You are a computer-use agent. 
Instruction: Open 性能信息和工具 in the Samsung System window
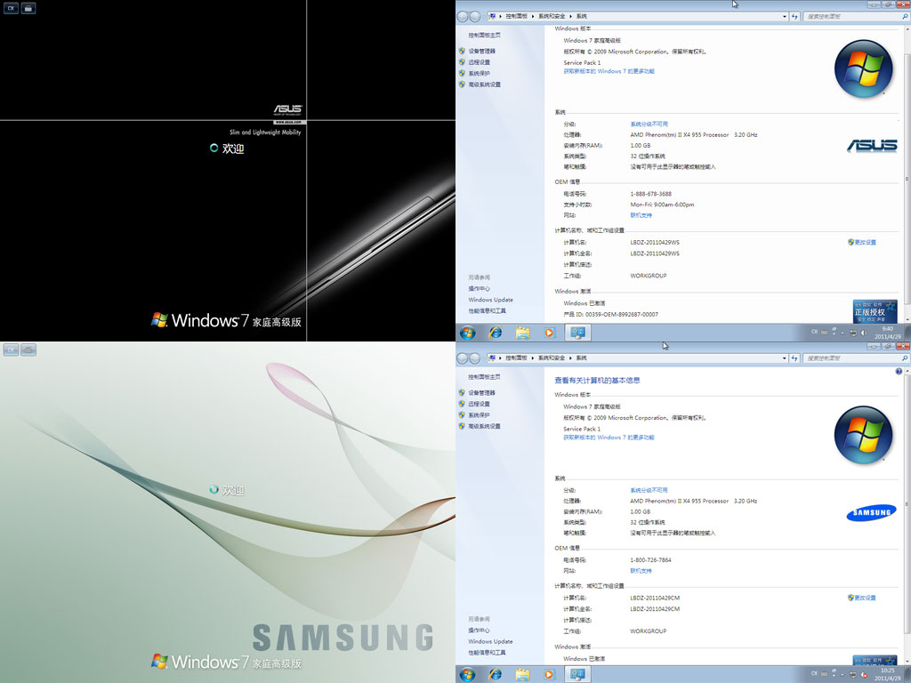click(x=488, y=653)
